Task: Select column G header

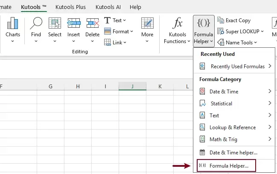Action: tap(50, 86)
